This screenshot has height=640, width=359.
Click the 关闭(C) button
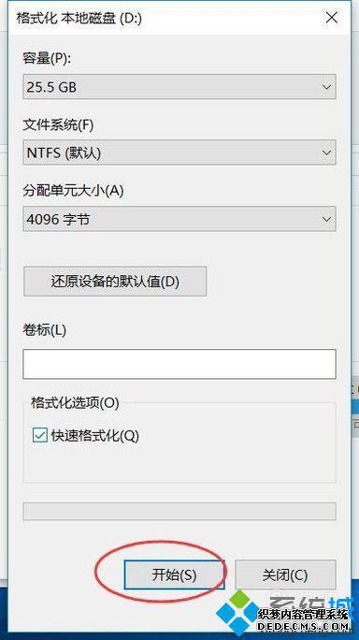pos(285,575)
